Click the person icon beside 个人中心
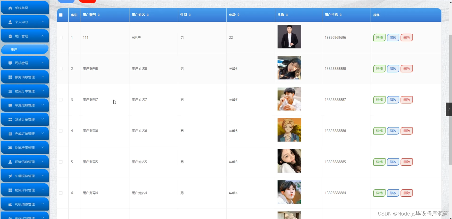Image resolution: width=452 pixels, height=219 pixels. coord(10,22)
